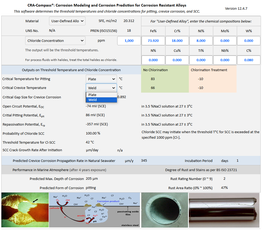Click the SCC Crack Growth Rate n/a value

coord(120,150)
